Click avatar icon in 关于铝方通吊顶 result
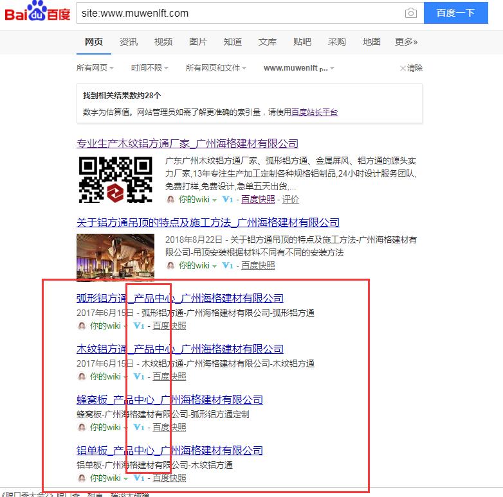Viewport: 503px width, 497px height. pyautogui.click(x=170, y=265)
